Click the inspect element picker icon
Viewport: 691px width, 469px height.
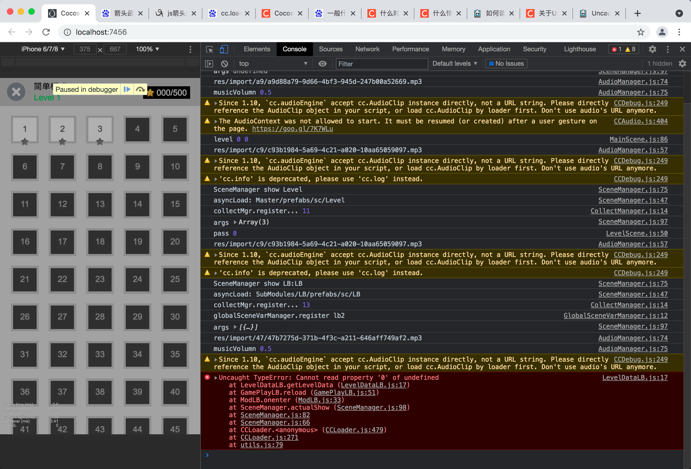210,49
